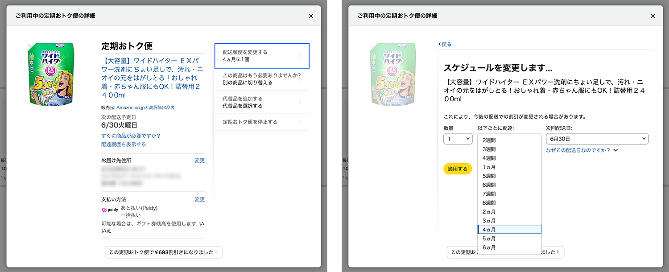
Task: Select 5週間 delivery interval
Action: coord(509,176)
